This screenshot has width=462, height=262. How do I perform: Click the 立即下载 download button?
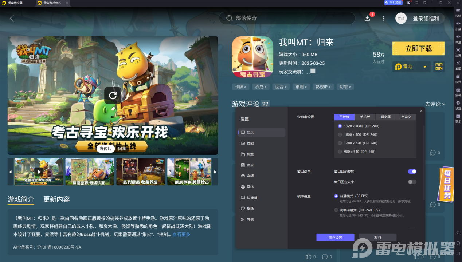[418, 48]
